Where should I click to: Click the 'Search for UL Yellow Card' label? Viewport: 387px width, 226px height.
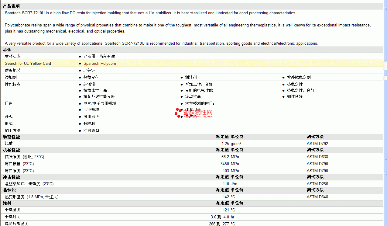[x=28, y=63]
